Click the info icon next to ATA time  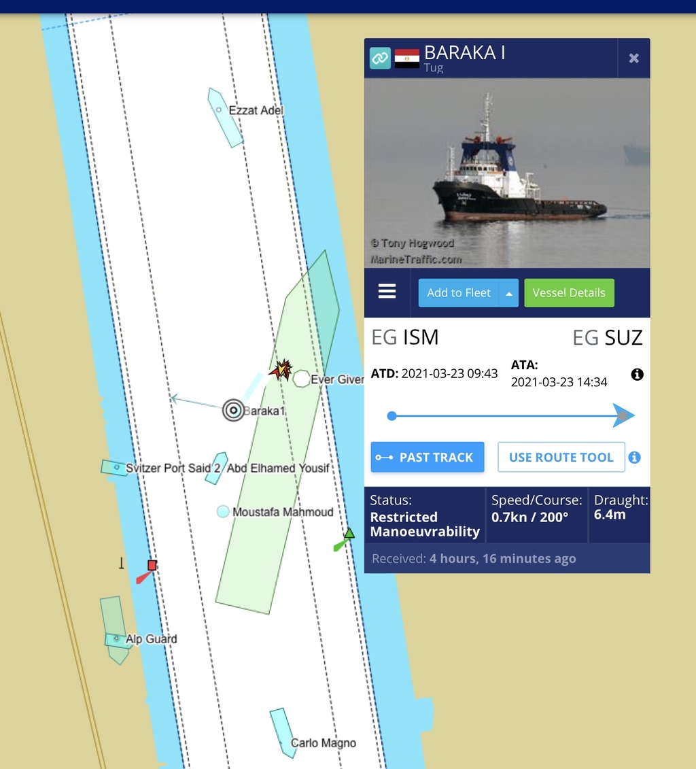tap(637, 375)
